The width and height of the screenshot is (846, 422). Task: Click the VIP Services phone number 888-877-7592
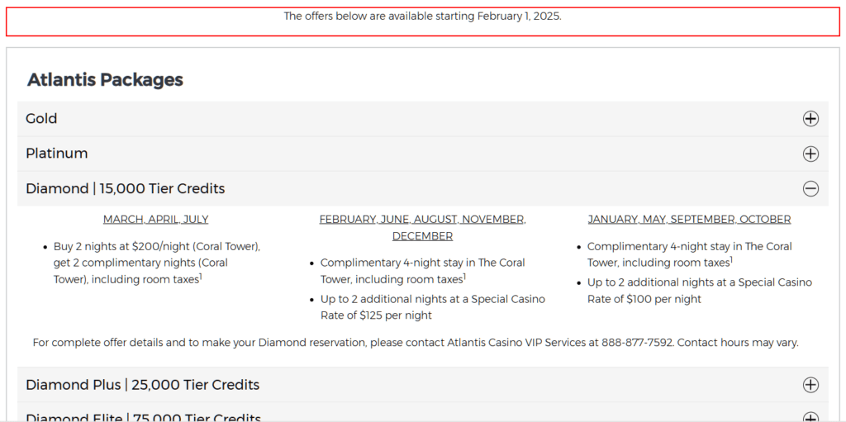click(637, 343)
